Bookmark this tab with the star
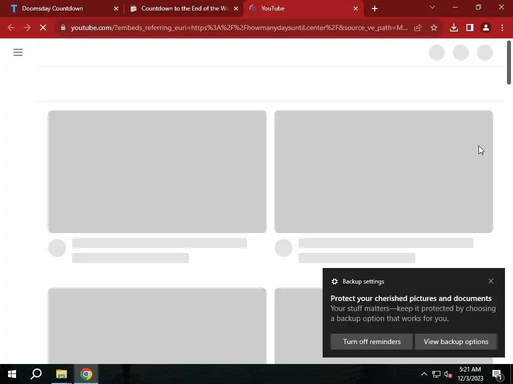513x384 pixels. 434,28
